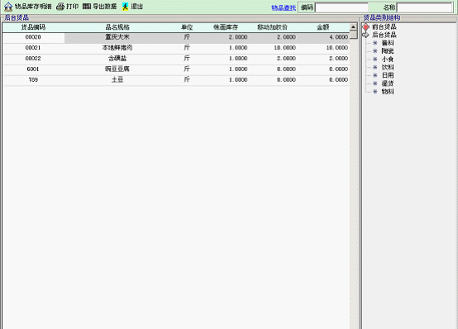Click the 单位 column header

[x=187, y=27]
